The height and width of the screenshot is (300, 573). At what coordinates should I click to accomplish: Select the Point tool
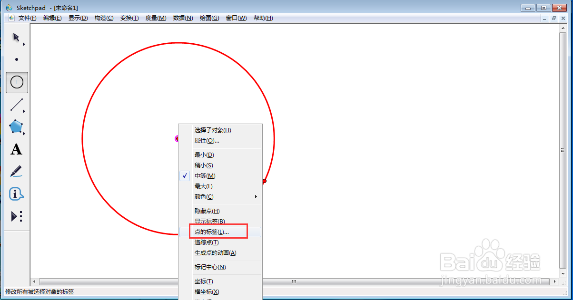point(17,59)
